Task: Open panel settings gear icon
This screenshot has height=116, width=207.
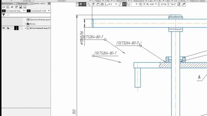Action: (x=49, y=4)
